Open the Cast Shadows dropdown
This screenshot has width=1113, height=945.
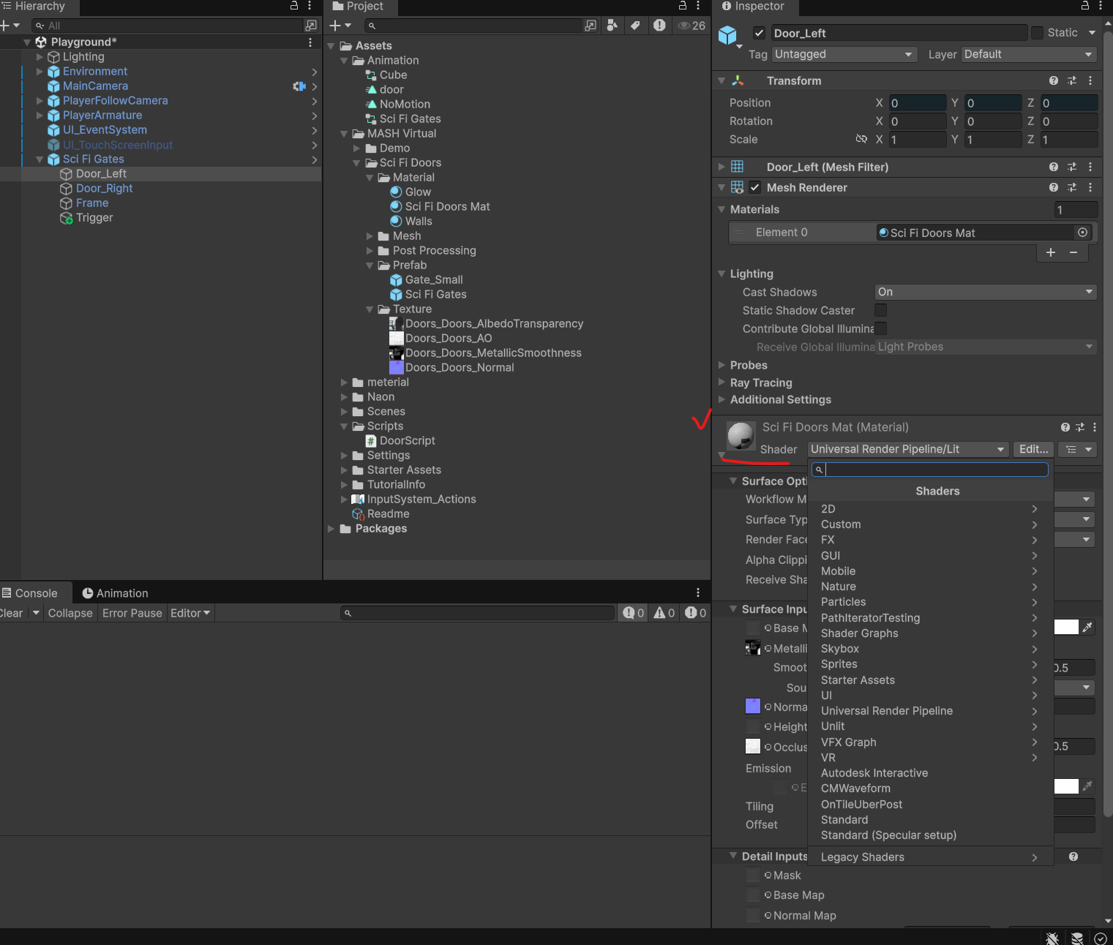986,292
